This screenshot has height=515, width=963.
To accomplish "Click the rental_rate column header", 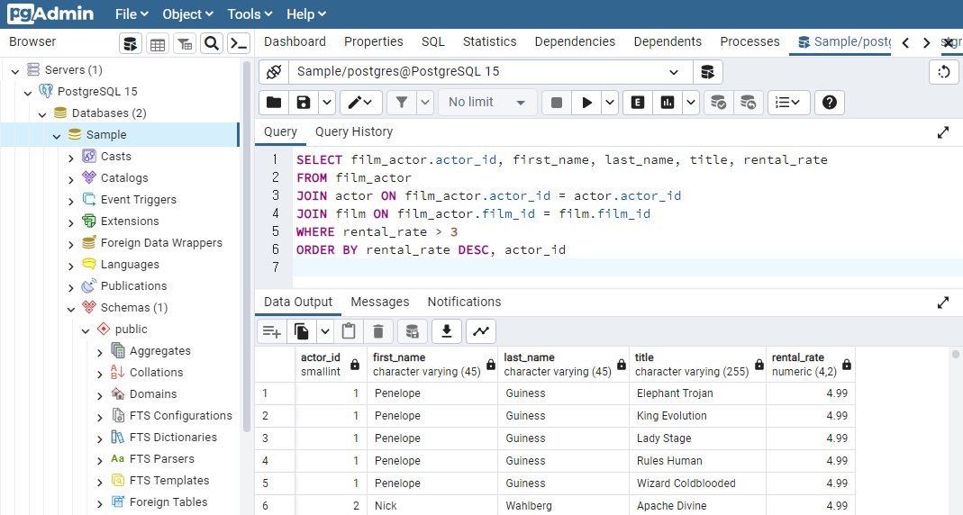I will [810, 365].
